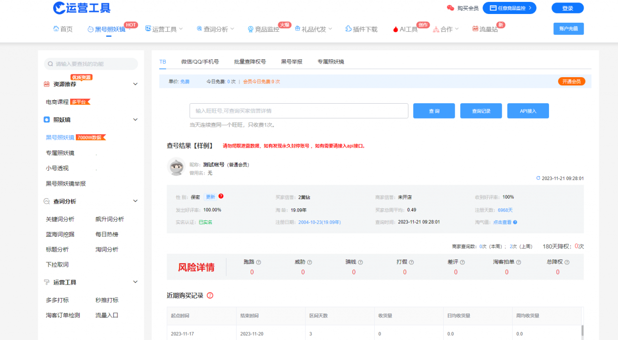This screenshot has height=340, width=618.
Task: Expand the 运营工具 navigation dropdown
Action: [x=164, y=28]
